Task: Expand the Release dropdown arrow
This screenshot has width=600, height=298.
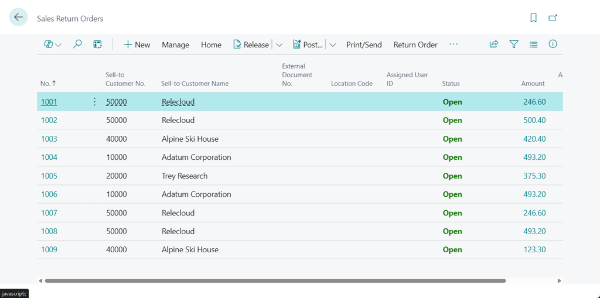Action: 279,45
